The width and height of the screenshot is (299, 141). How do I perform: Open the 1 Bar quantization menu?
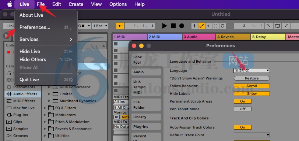click(100, 26)
